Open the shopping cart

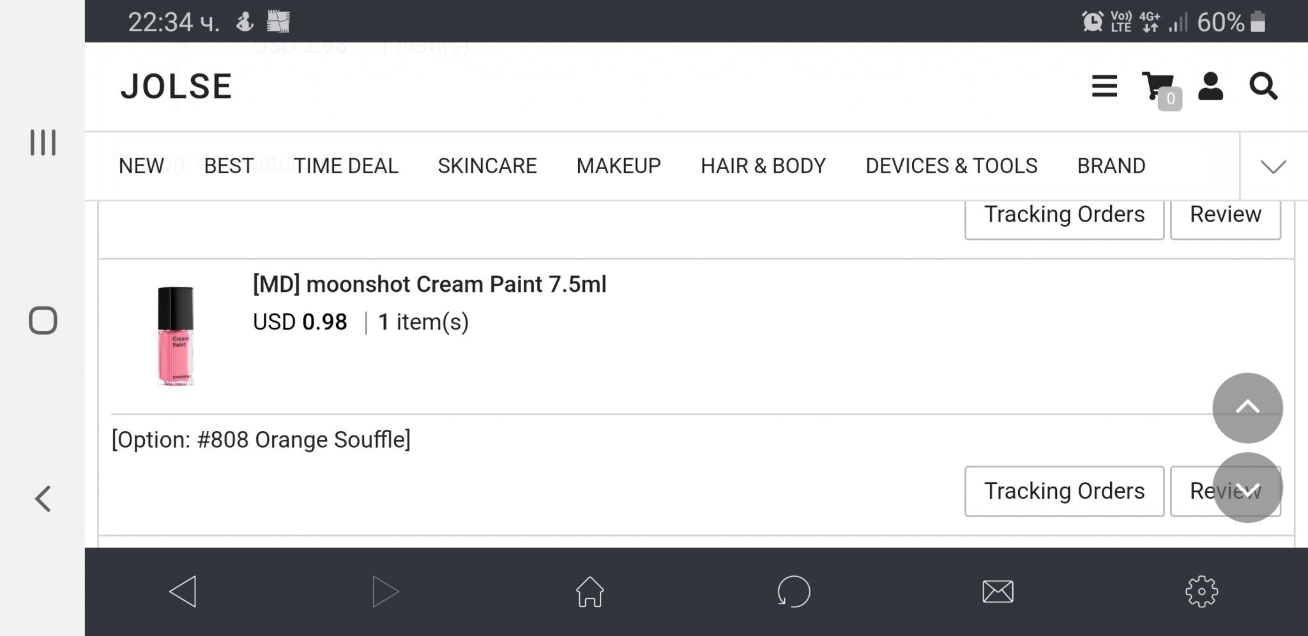pyautogui.click(x=1159, y=87)
